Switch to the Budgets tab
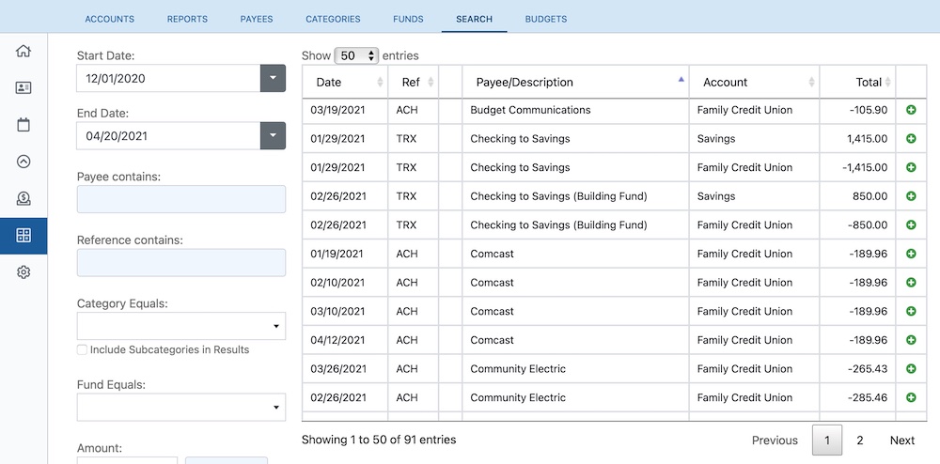Viewport: 940px width, 464px height. 546,19
